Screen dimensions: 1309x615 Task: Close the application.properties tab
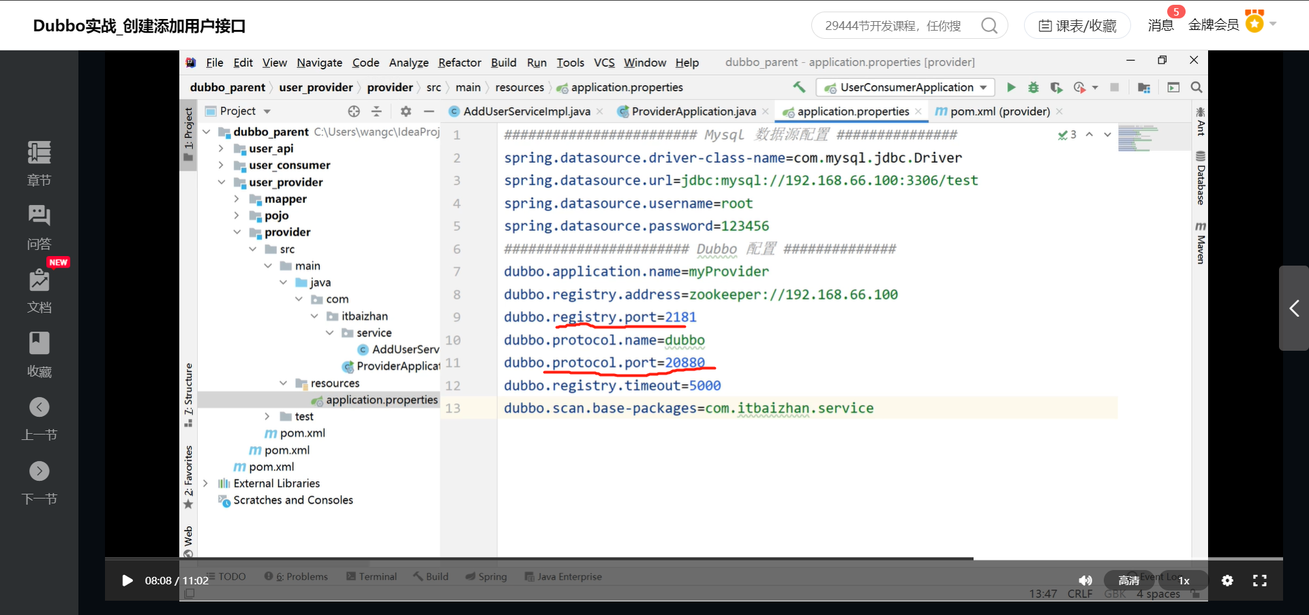coord(918,111)
